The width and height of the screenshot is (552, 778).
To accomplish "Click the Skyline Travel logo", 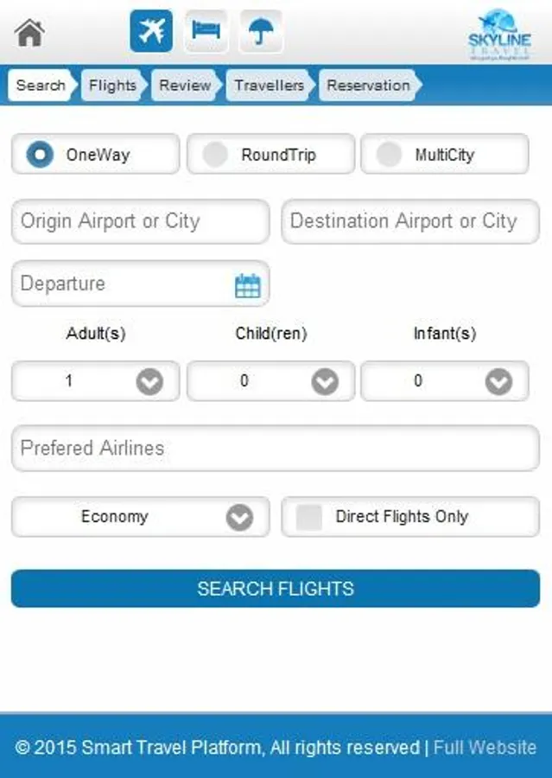I will pyautogui.click(x=499, y=35).
